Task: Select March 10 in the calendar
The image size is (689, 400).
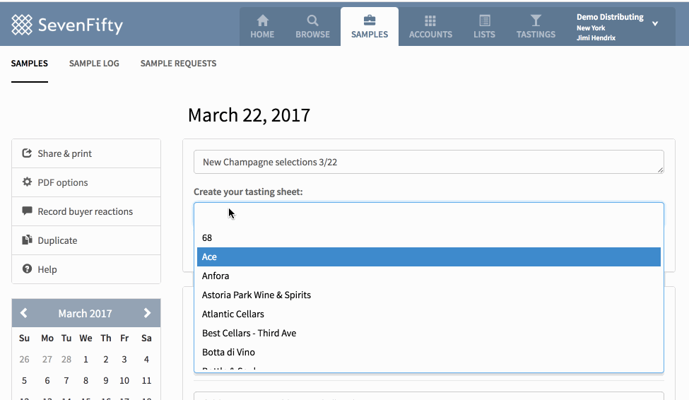Action: tap(124, 380)
